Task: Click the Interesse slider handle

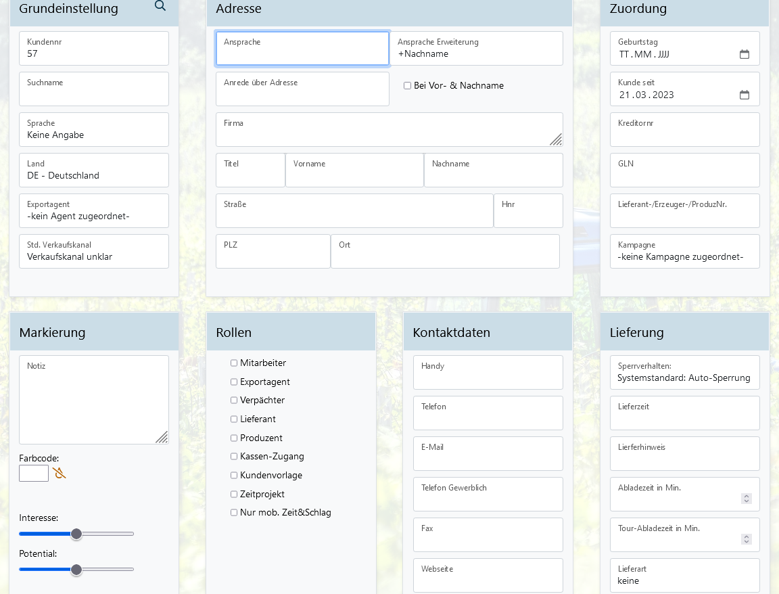Action: point(76,534)
